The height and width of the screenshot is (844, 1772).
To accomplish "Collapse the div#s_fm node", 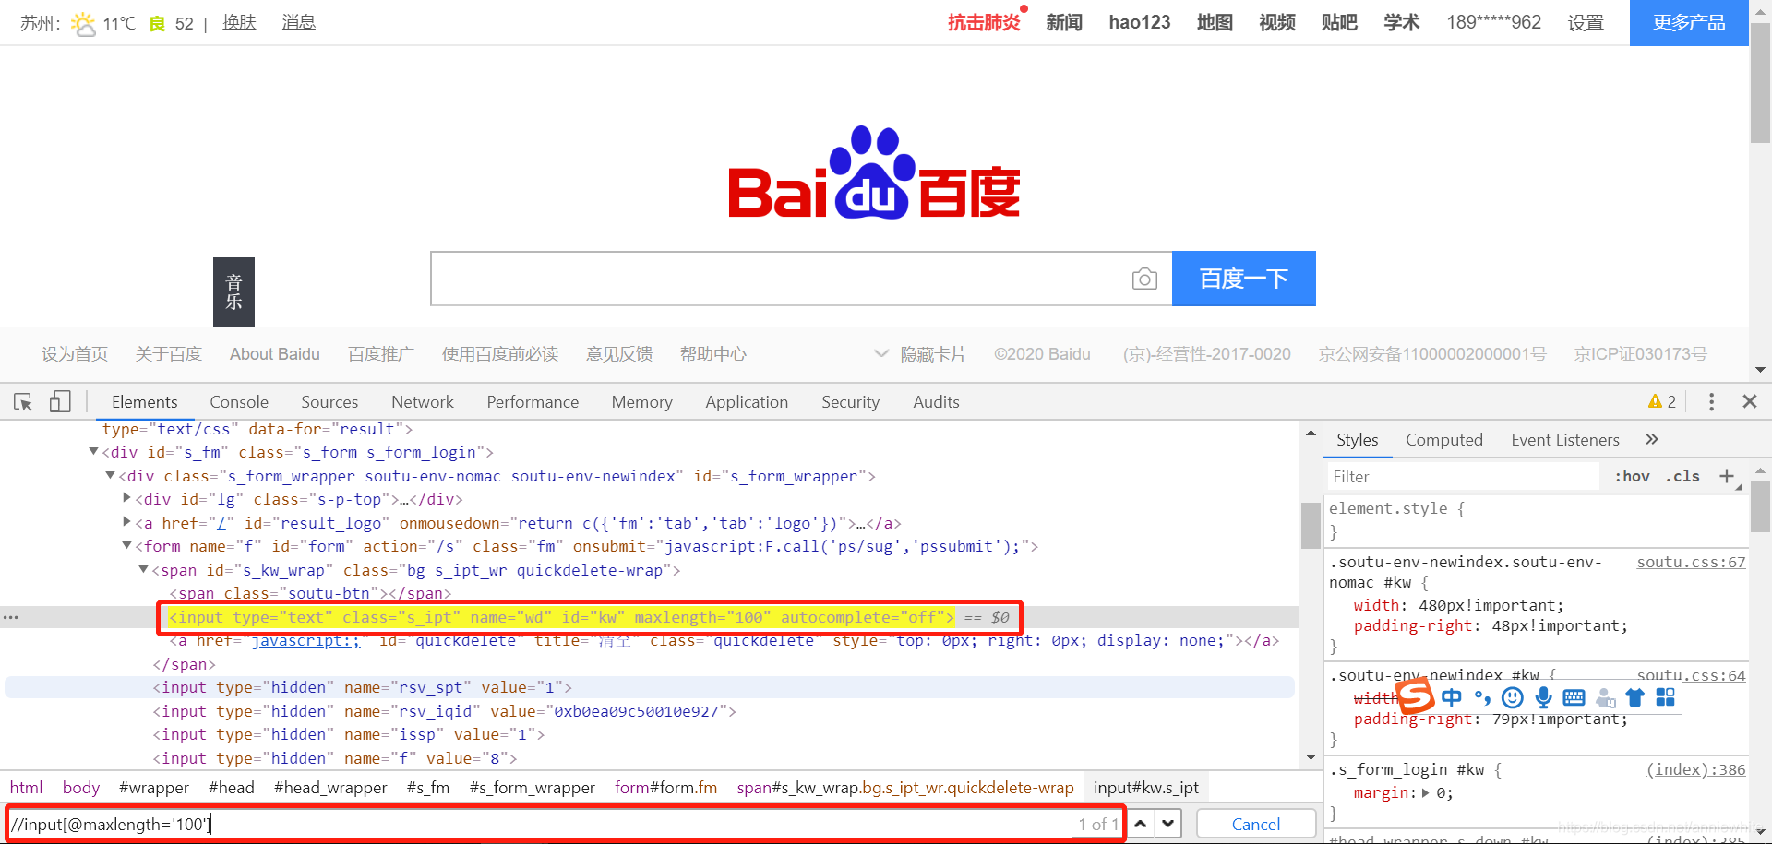I will point(93,452).
